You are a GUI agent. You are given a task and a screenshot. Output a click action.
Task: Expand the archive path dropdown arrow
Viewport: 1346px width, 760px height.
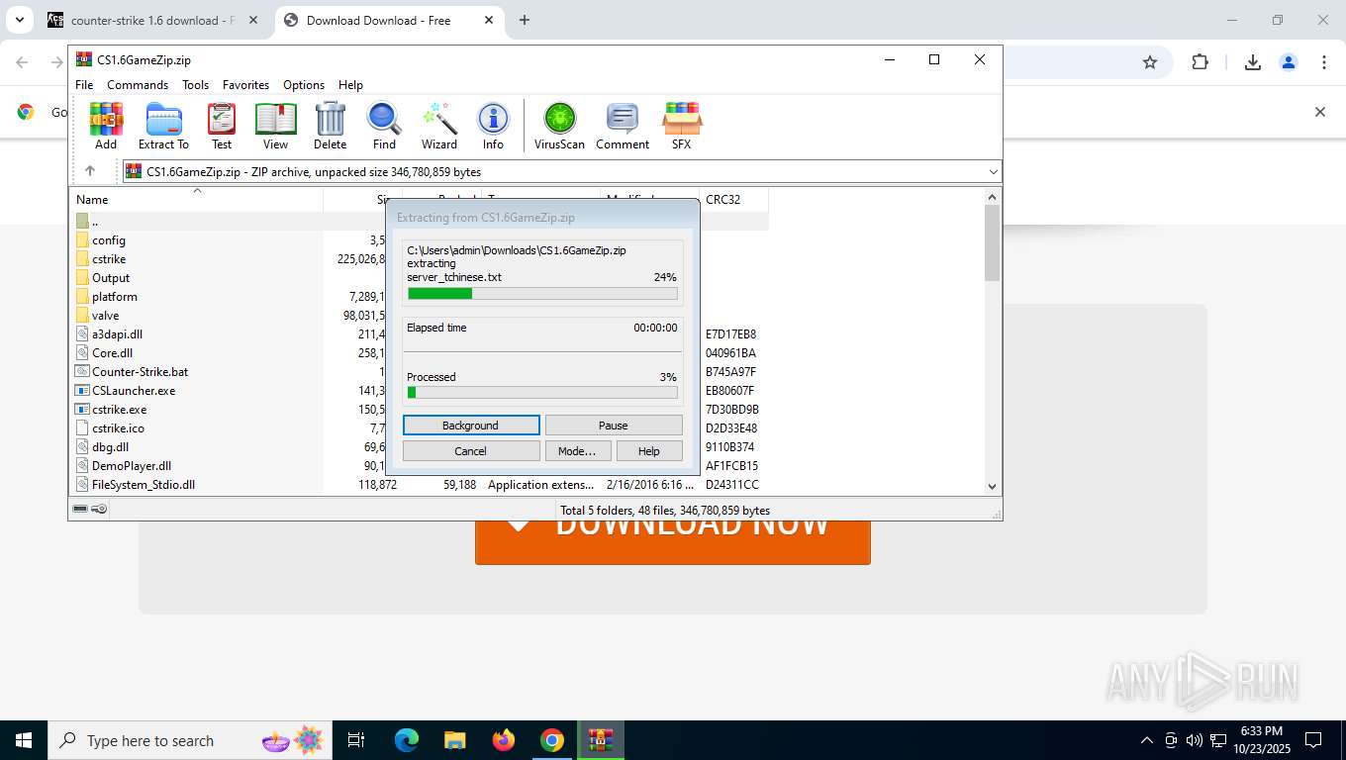click(993, 172)
